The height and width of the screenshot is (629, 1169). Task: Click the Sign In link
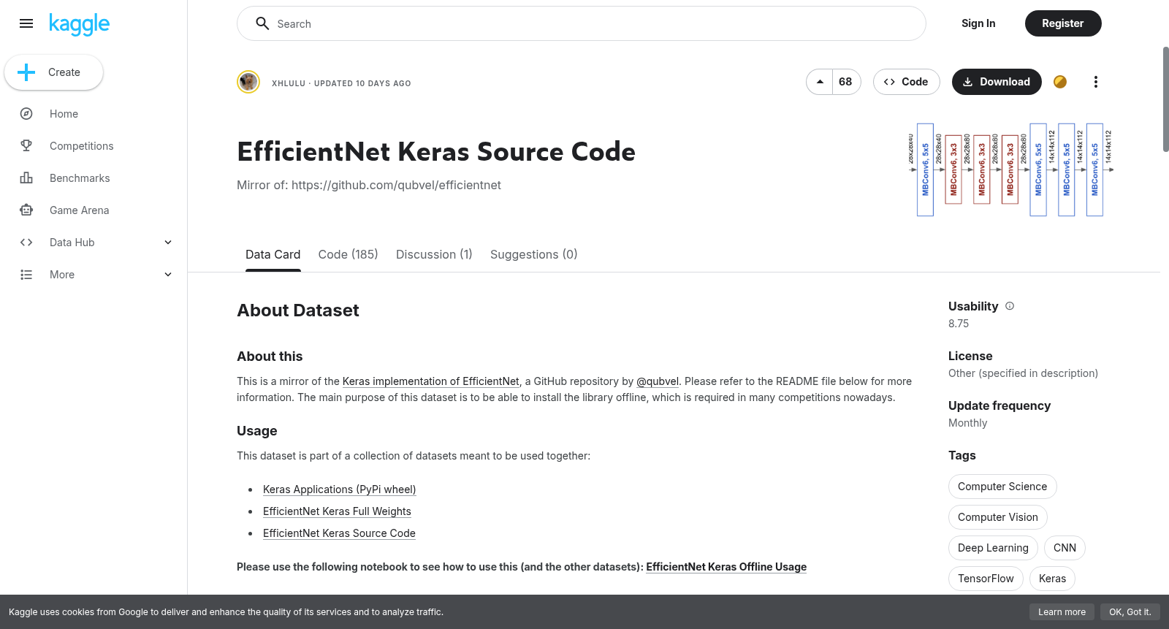tap(978, 23)
